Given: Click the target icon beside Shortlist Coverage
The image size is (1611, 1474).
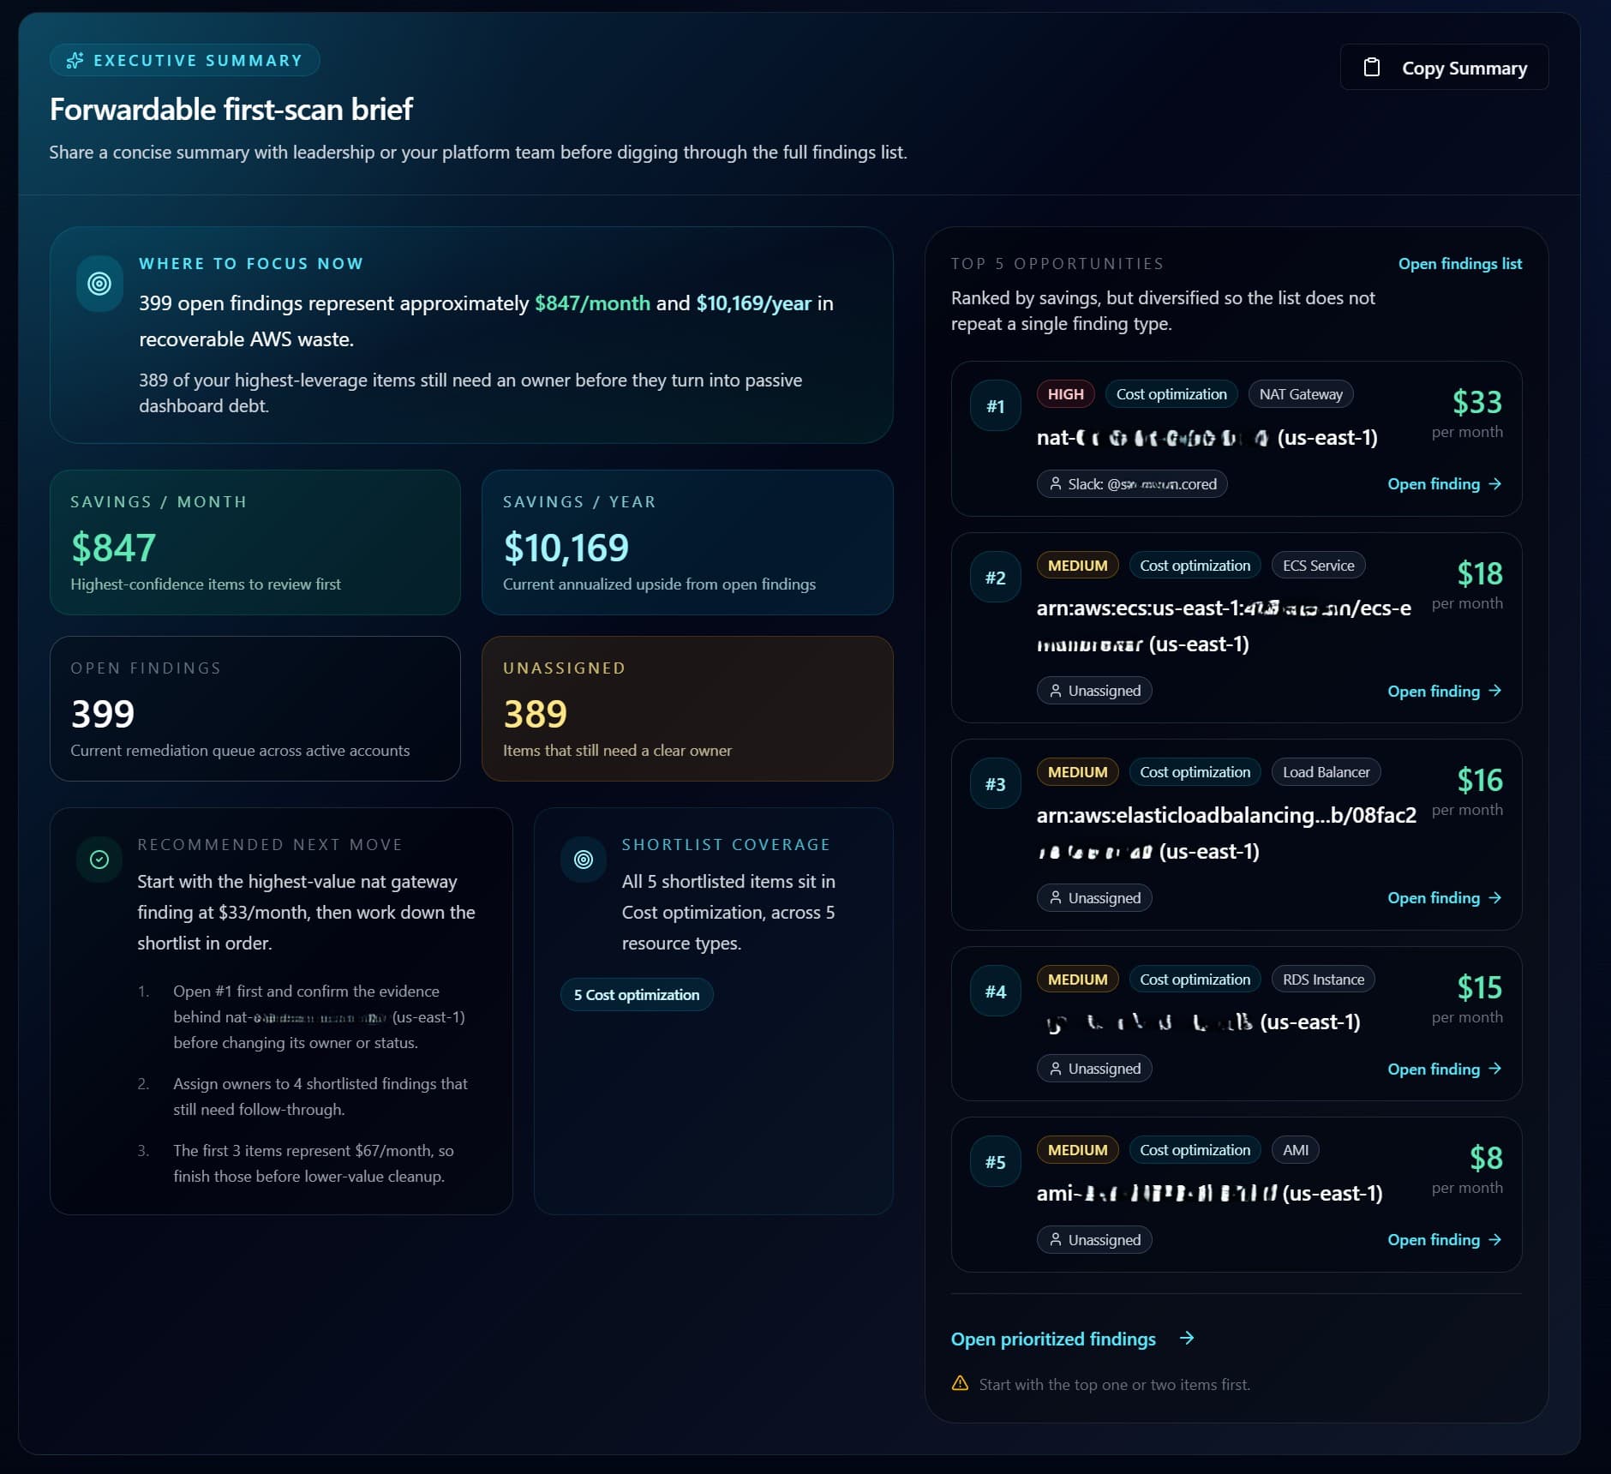Looking at the screenshot, I should (584, 860).
